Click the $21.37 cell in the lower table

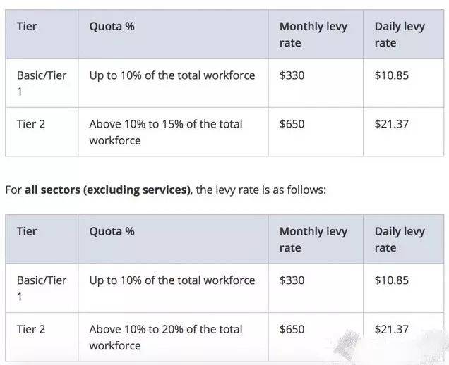(391, 329)
